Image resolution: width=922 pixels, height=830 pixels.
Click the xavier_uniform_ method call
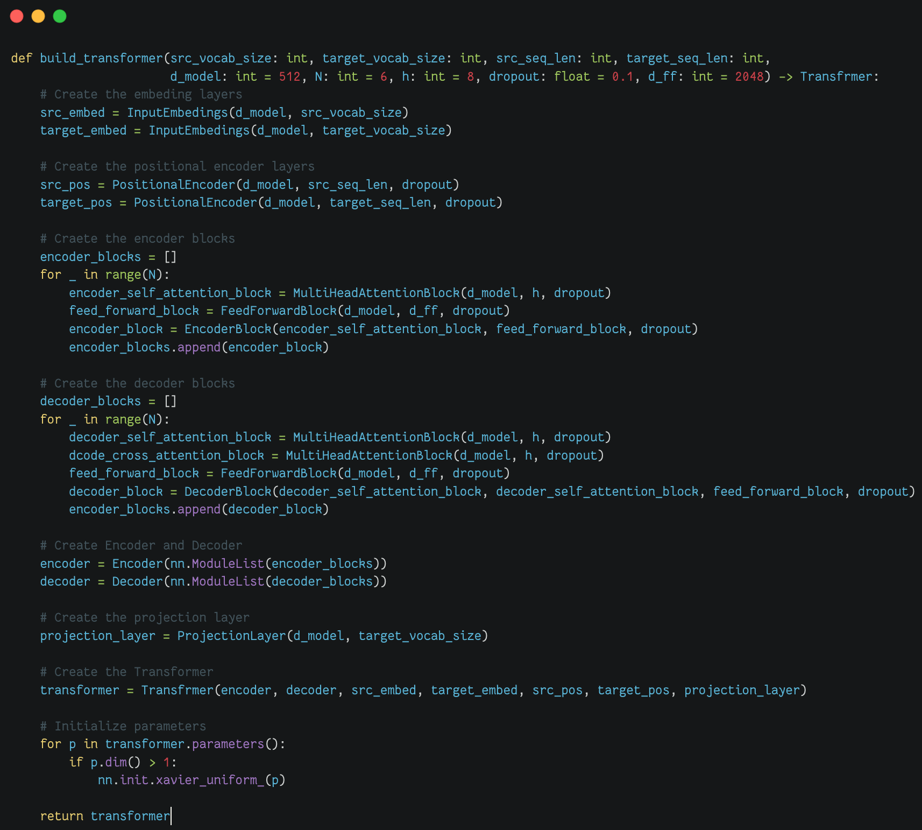210,780
